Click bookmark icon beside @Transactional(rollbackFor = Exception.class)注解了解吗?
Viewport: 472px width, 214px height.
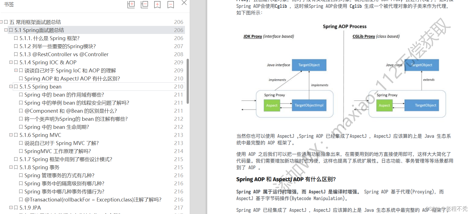(21, 200)
